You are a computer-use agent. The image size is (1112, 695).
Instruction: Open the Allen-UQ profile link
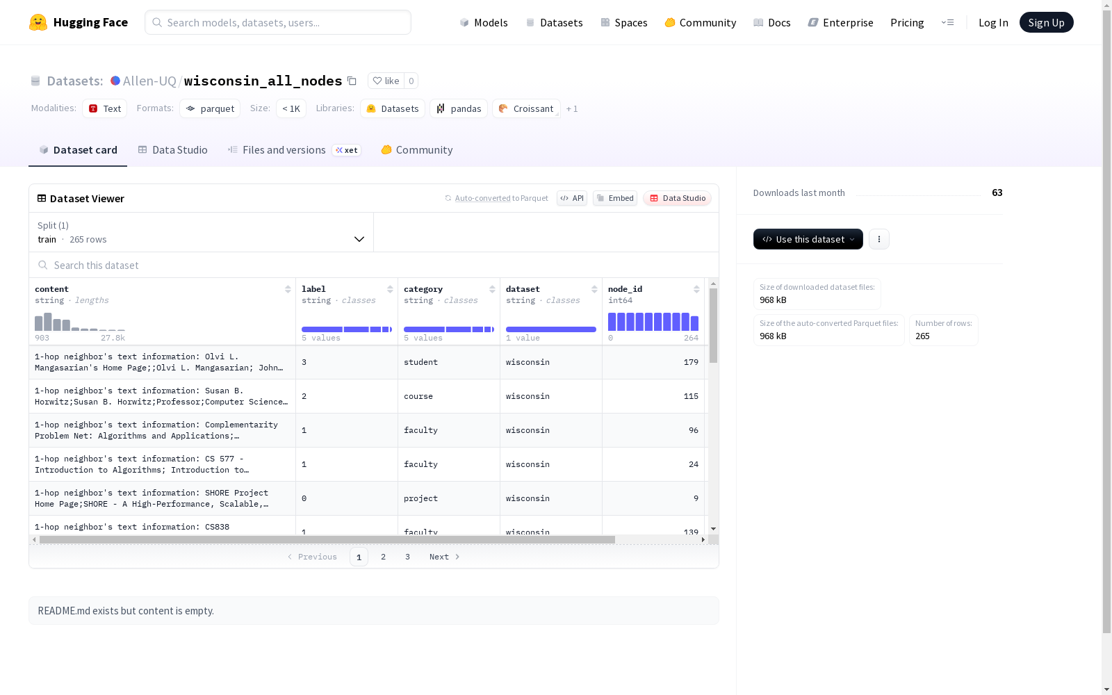(x=149, y=81)
